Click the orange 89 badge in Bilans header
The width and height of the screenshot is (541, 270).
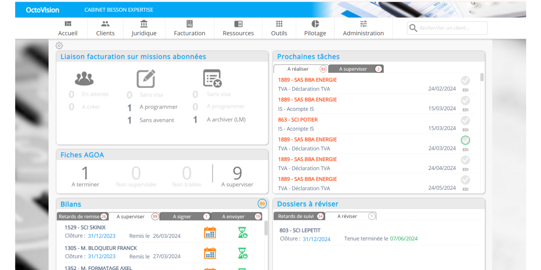click(x=262, y=204)
